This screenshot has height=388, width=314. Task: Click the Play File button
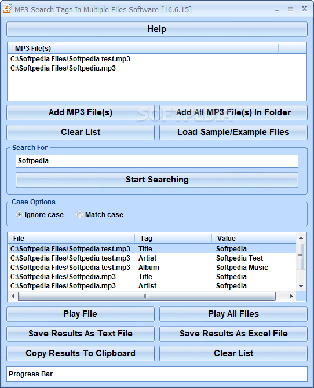point(81,314)
